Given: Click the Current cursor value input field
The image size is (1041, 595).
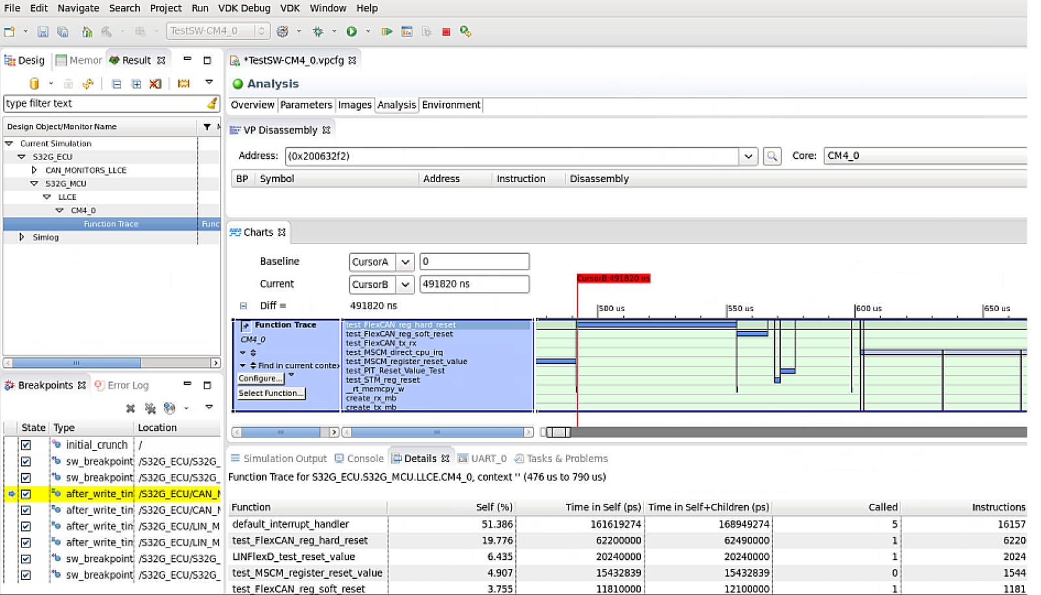Looking at the screenshot, I should (474, 284).
